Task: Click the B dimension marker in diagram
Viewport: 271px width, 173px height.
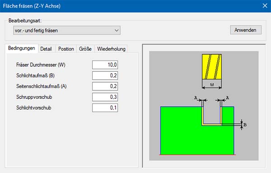Action: pyautogui.click(x=243, y=124)
